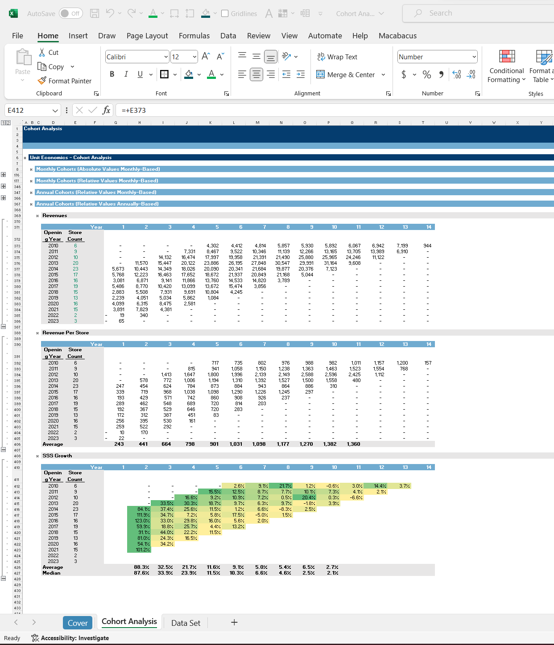
Task: Click the Increase Decimal icon
Action: click(457, 74)
